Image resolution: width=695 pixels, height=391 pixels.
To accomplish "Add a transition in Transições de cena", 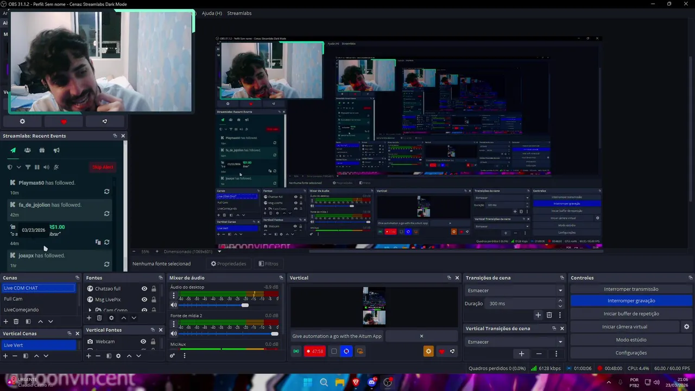I will click(538, 315).
